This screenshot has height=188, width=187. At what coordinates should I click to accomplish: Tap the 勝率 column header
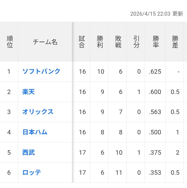click(x=156, y=42)
